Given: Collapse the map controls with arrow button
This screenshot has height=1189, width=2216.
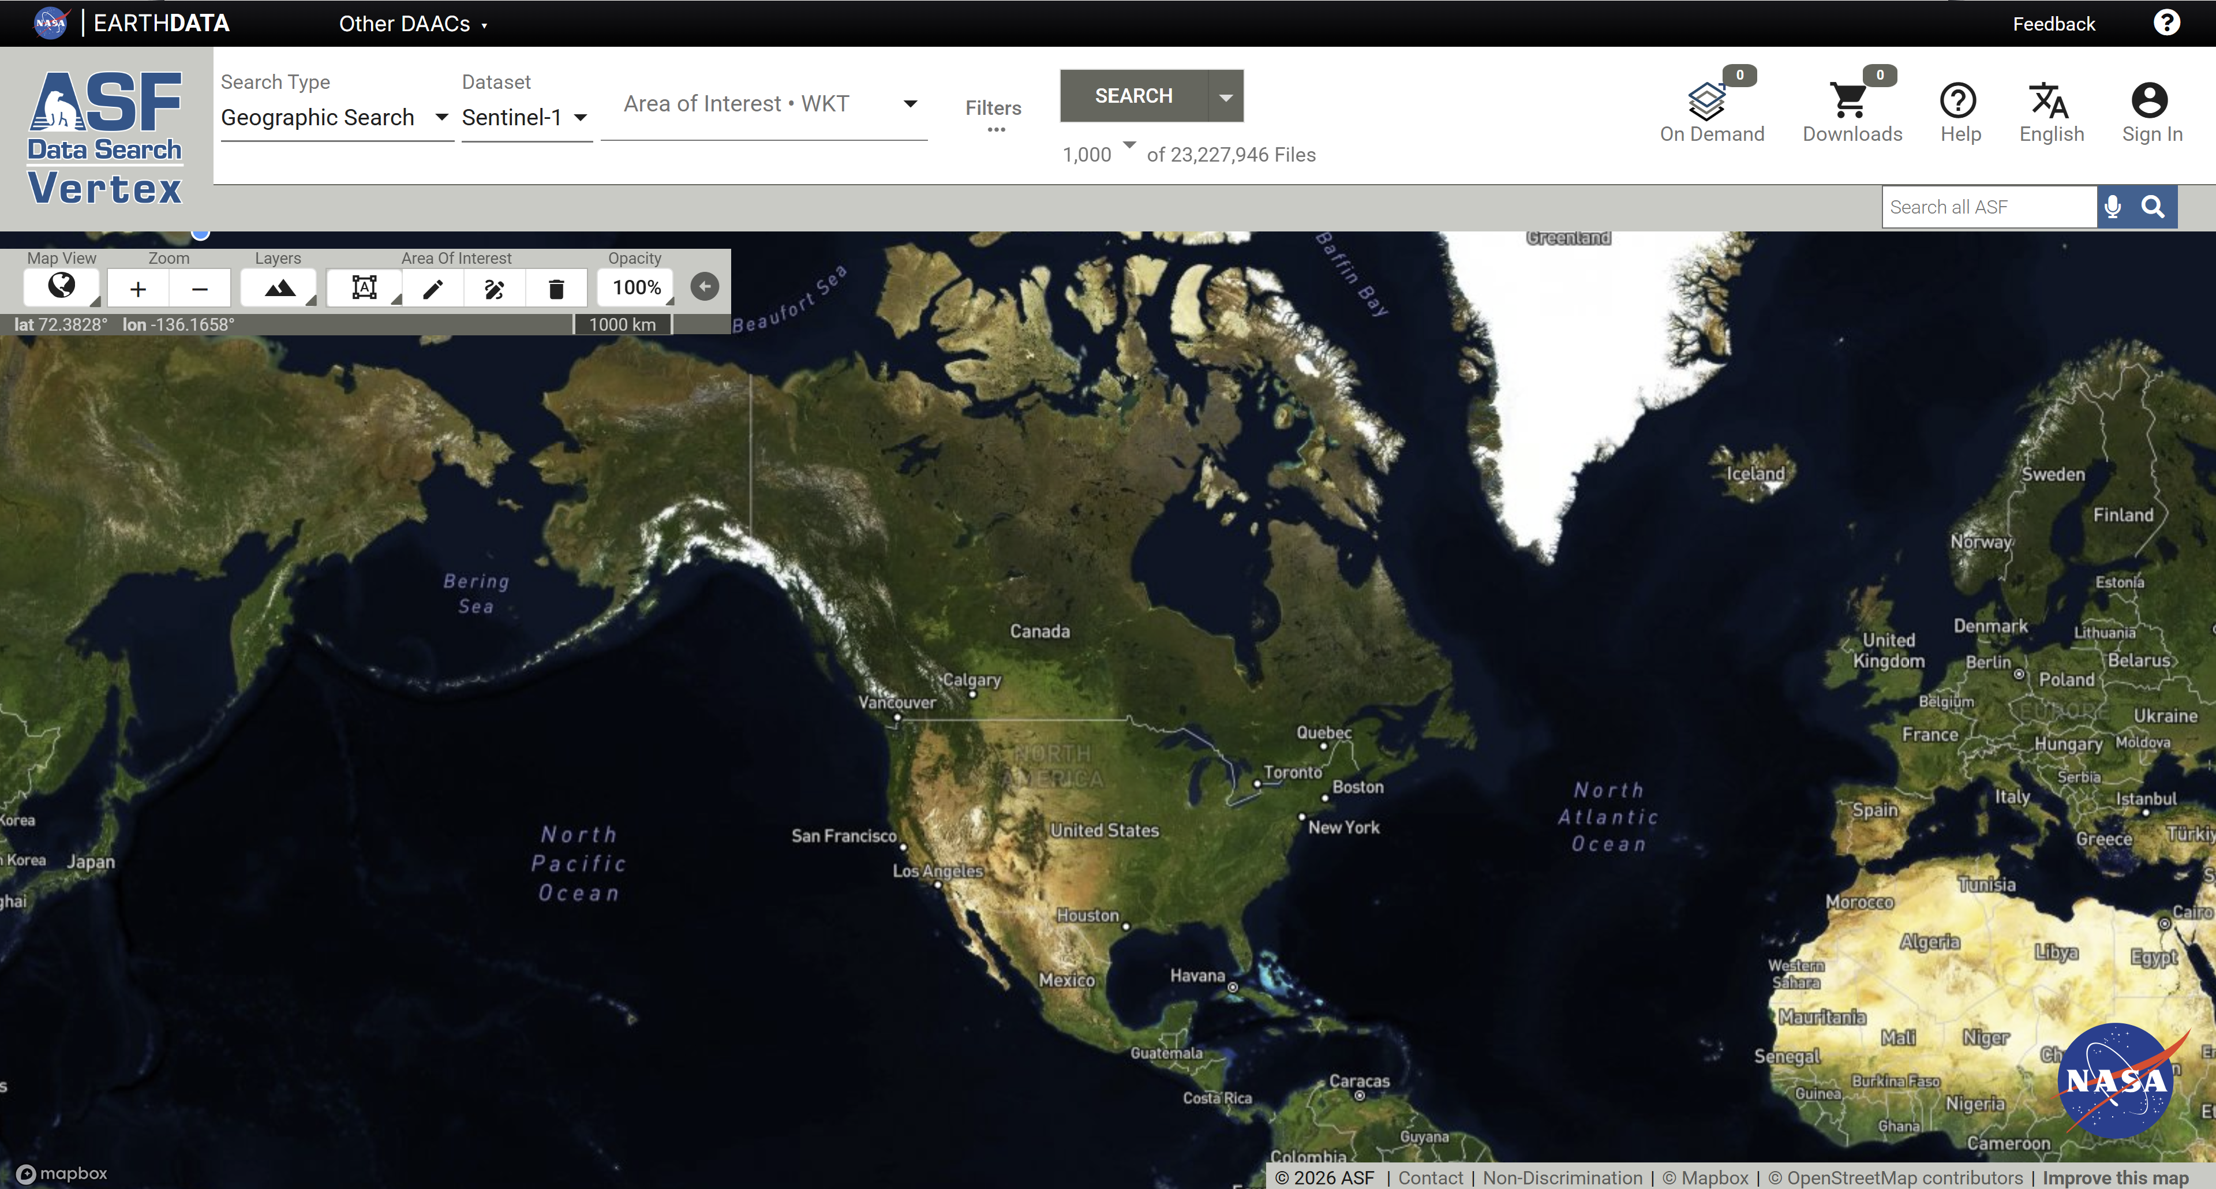Looking at the screenshot, I should [x=705, y=286].
